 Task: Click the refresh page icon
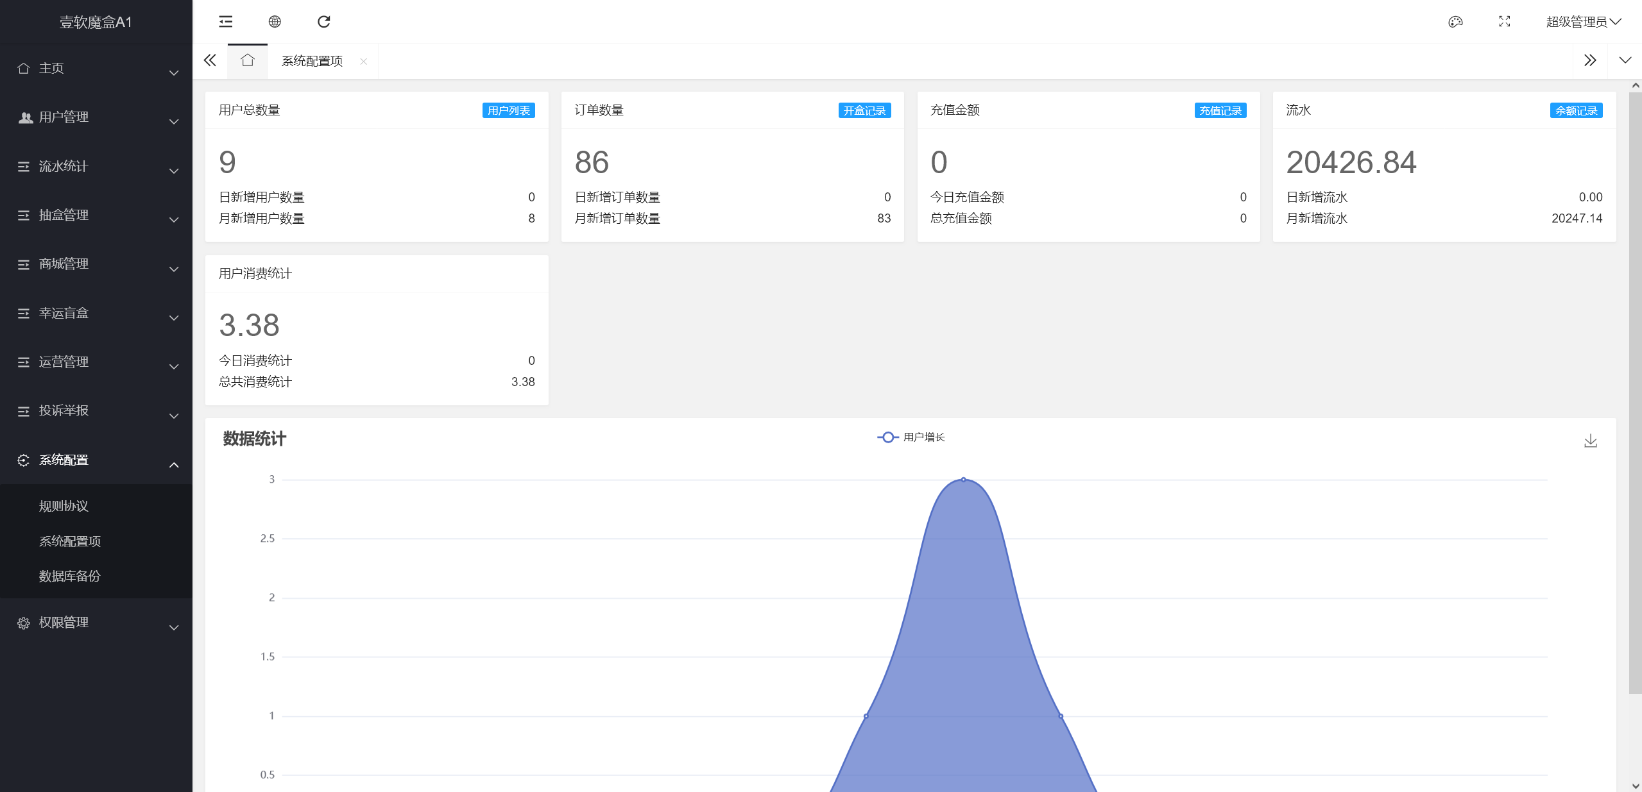point(323,22)
